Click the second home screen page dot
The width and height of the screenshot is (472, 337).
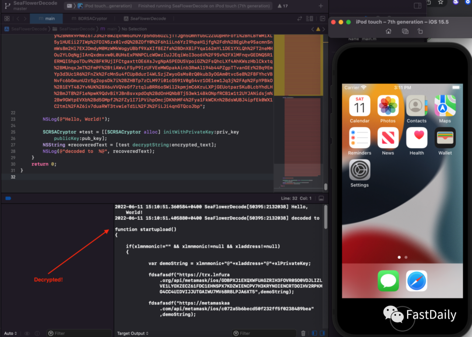(406, 257)
